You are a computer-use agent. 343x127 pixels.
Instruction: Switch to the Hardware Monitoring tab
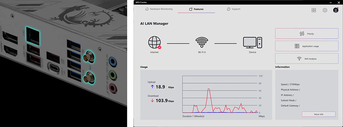159,9
